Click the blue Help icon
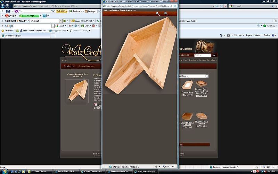 (x=273, y=35)
